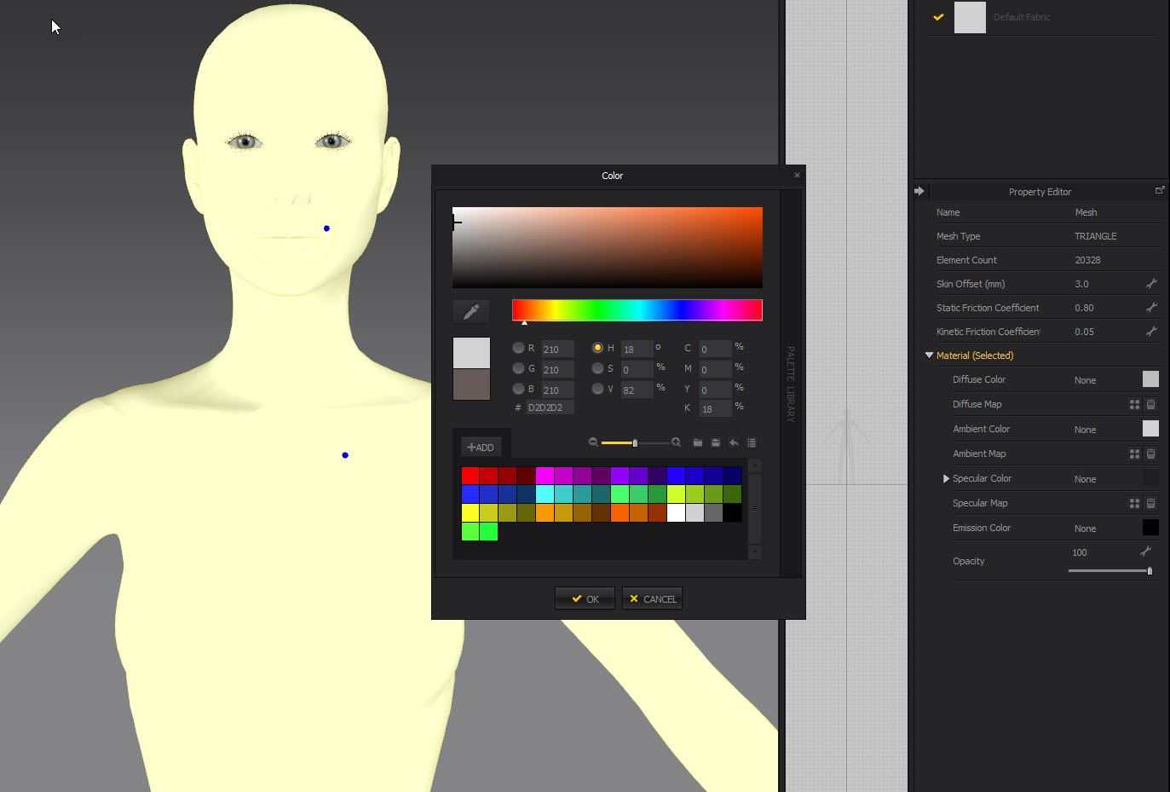Pop out the Property Editor panel

click(x=1159, y=191)
